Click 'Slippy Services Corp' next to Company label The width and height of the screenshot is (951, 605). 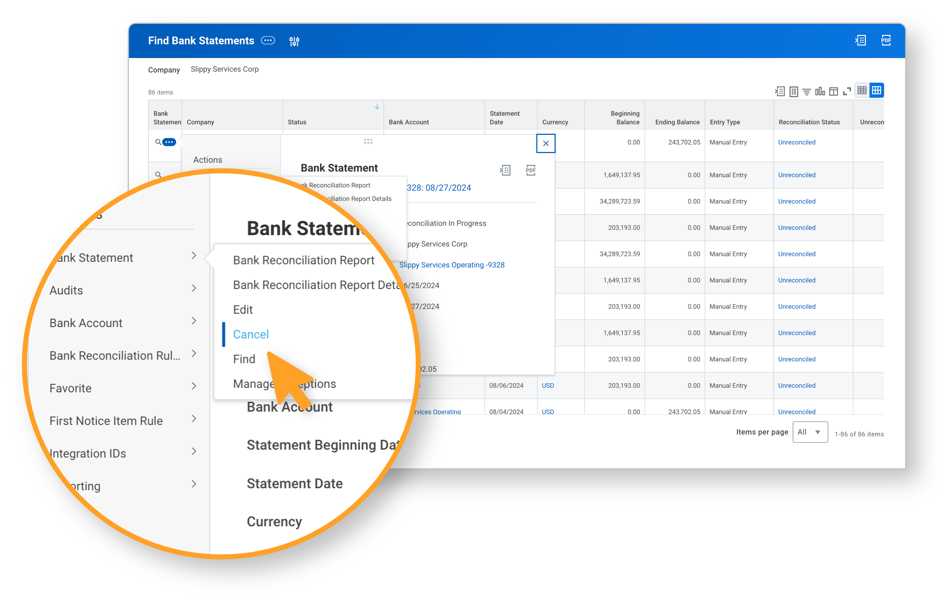[x=225, y=69]
